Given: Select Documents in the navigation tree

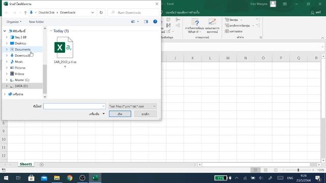Looking at the screenshot, I should (x=22, y=49).
